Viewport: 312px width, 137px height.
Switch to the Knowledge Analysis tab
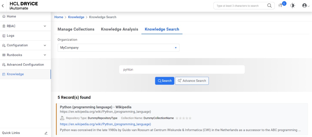(x=119, y=29)
